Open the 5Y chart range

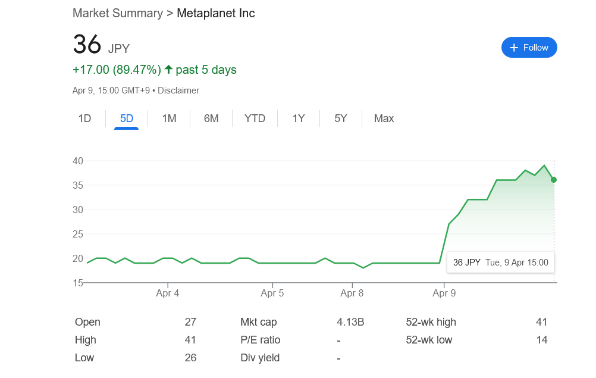[340, 118]
